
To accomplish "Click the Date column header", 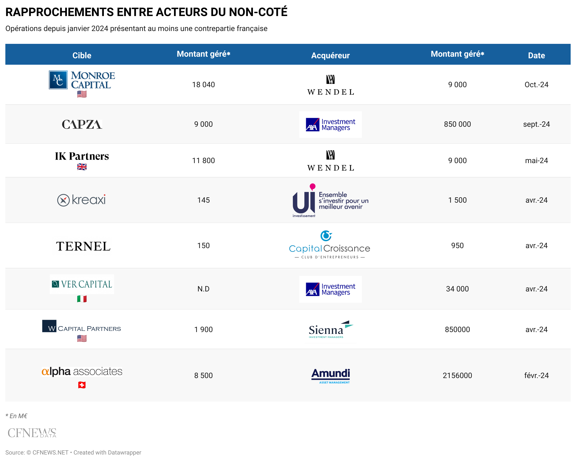I will 536,55.
